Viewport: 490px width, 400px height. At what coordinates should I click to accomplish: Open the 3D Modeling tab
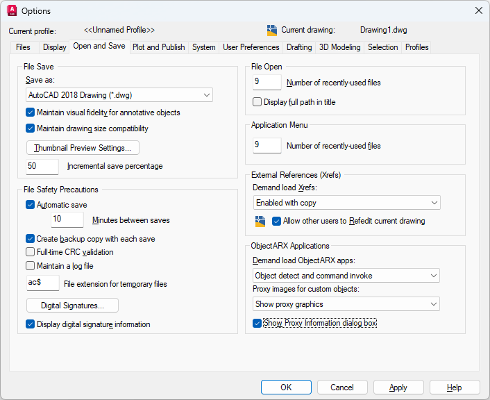tap(339, 47)
